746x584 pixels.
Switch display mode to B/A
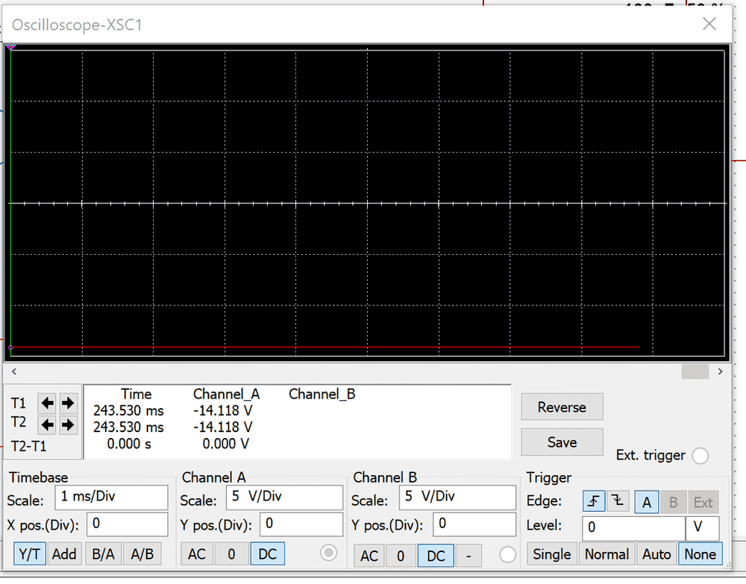tap(104, 553)
